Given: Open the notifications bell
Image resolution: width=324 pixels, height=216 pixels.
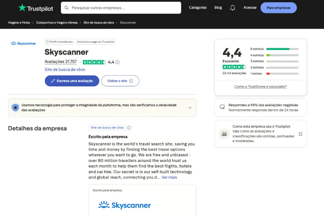Looking at the screenshot, I should tap(232, 8).
